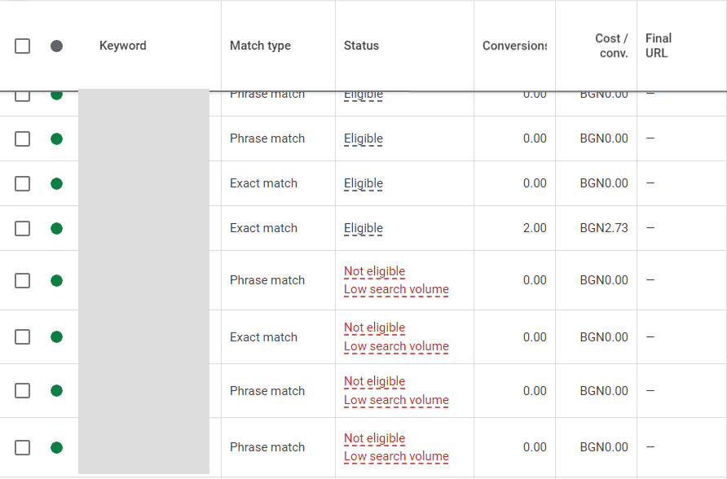Click green dot of Exact match Low search volume row
This screenshot has width=727, height=479.
[x=56, y=337]
